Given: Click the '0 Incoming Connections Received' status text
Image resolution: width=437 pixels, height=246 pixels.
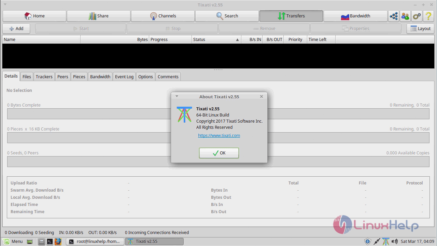Looking at the screenshot, I should (x=157, y=233).
